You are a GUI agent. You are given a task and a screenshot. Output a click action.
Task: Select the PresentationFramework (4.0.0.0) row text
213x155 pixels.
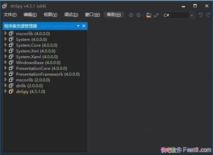48,74
